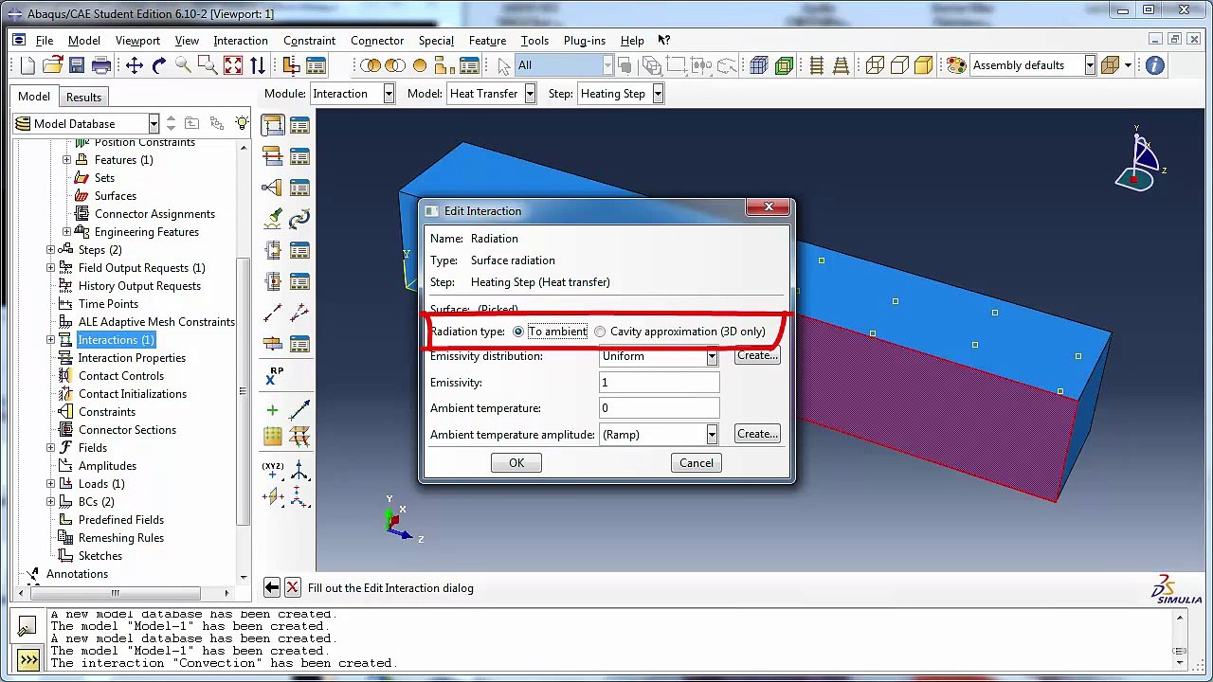Click the Create Wire Feature tool
This screenshot has width=1213, height=682.
(x=273, y=313)
